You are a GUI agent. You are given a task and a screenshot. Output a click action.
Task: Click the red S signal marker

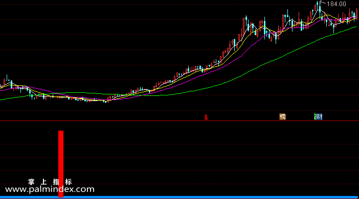(206, 117)
